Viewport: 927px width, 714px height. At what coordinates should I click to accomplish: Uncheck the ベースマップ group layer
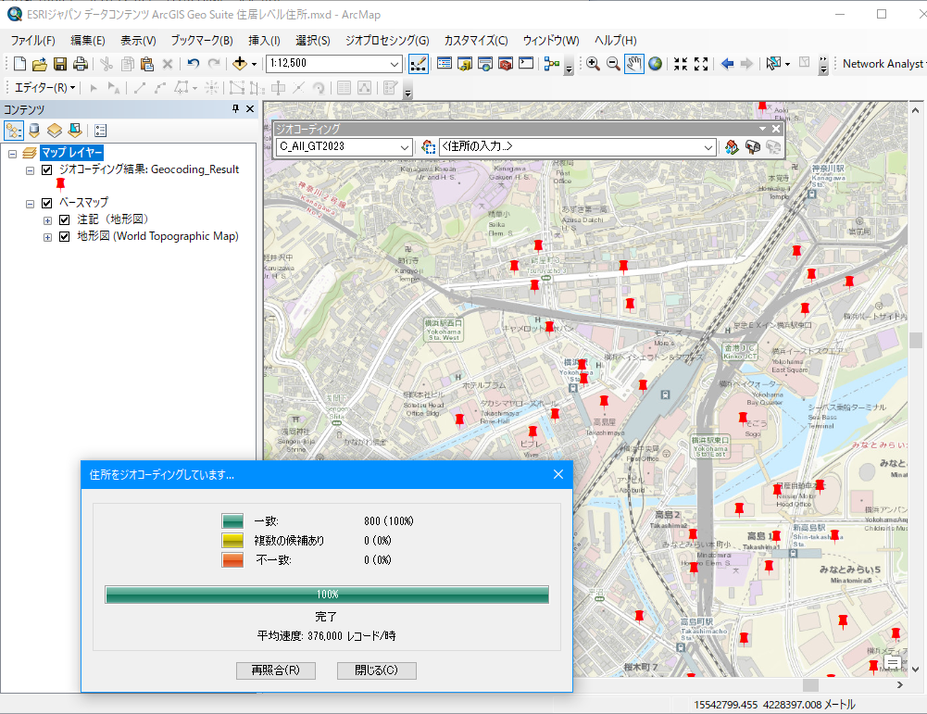(x=47, y=204)
